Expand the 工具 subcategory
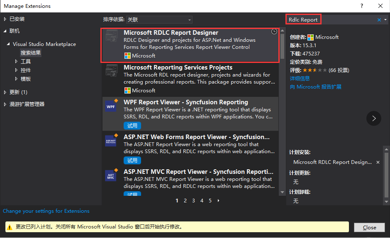This screenshot has width=390, height=238. coord(16,61)
